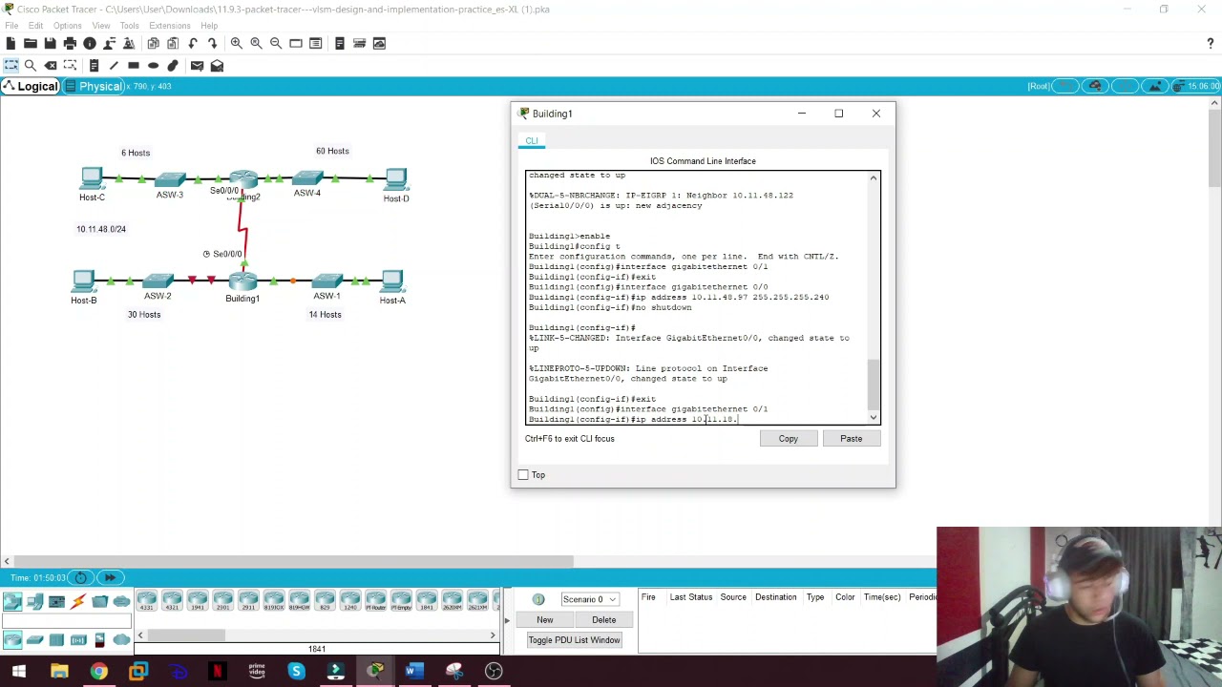
Task: Select the Draw Line tool
Action: (x=114, y=66)
